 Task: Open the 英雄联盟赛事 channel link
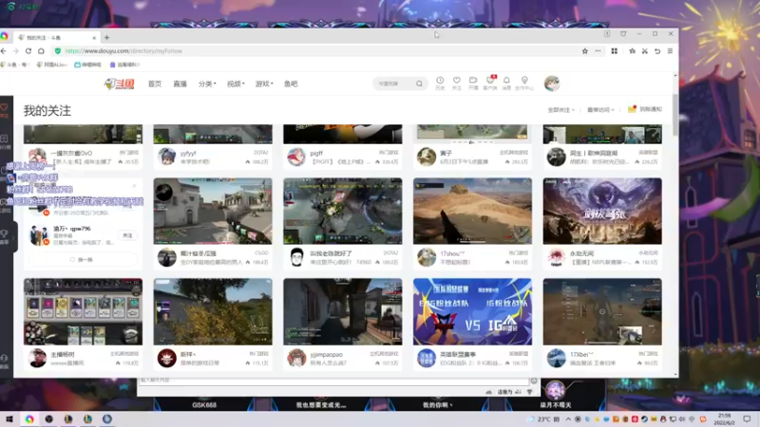(458, 354)
